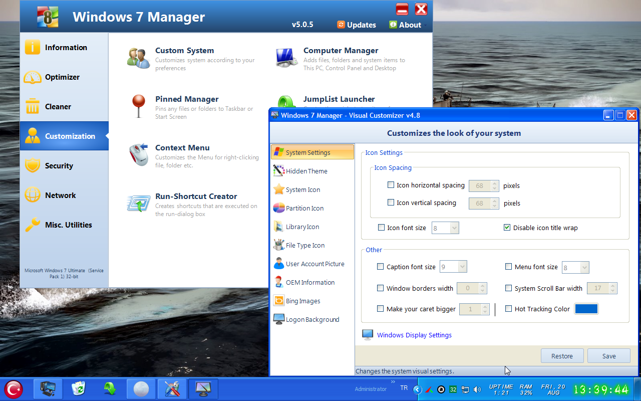
Task: Click the Bing Images icon
Action: pos(279,301)
